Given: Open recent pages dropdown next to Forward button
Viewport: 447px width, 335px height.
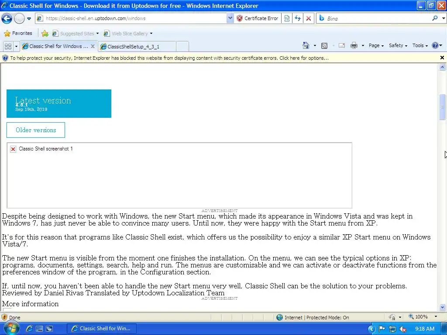Looking at the screenshot, I should coord(29,19).
